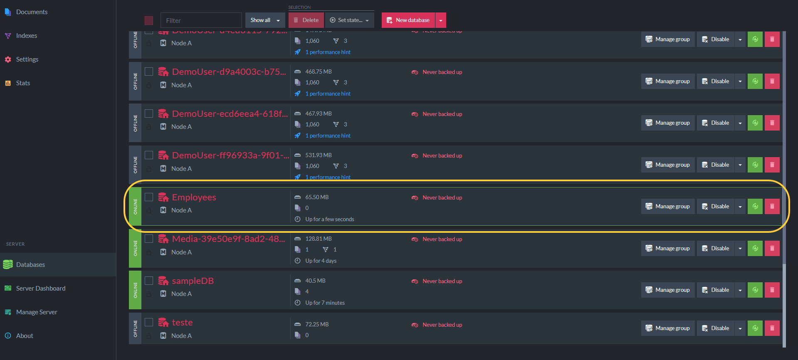The height and width of the screenshot is (360, 798).
Task: Click the green refresh icon in teste row
Action: coord(755,328)
